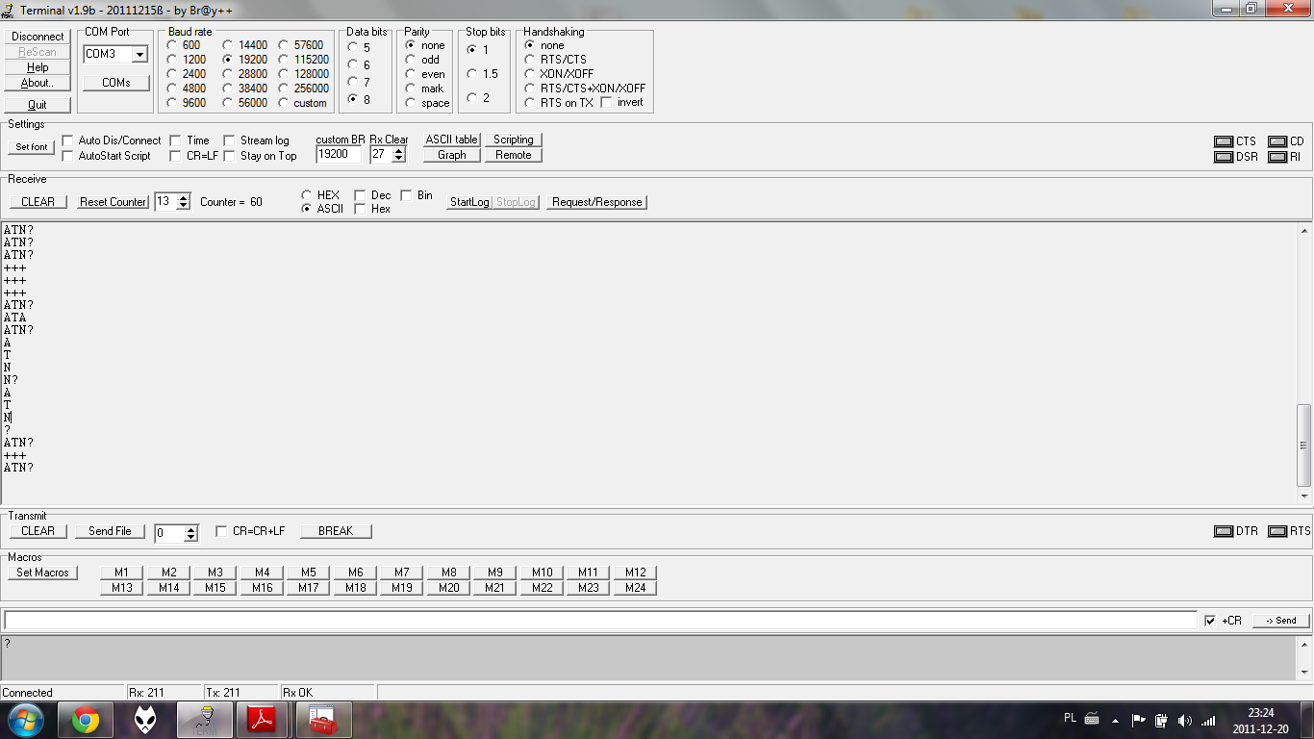This screenshot has height=739, width=1314.
Task: Click the Receive window vertical scrollbar
Action: pos(1304,363)
